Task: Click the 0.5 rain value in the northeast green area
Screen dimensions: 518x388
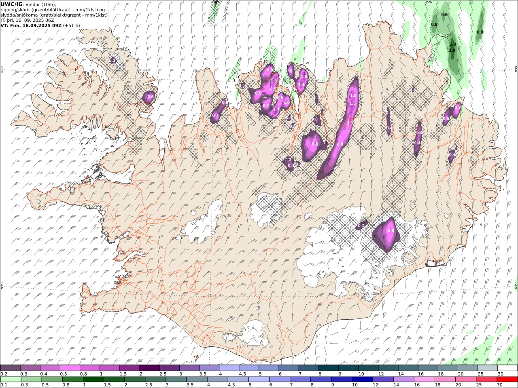Action: point(444,15)
